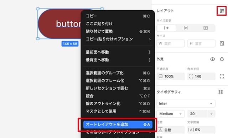
Task: Click the opacity 100% field
Action: (171, 76)
